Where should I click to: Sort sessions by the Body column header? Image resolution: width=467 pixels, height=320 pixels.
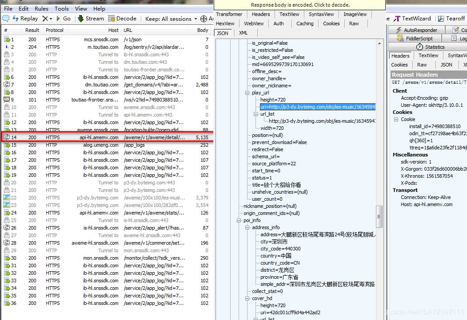(x=203, y=30)
